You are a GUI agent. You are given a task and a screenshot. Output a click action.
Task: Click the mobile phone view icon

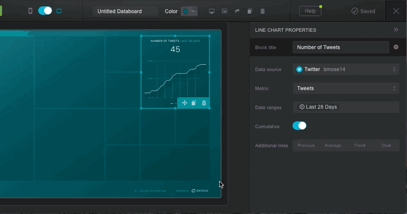pos(30,11)
